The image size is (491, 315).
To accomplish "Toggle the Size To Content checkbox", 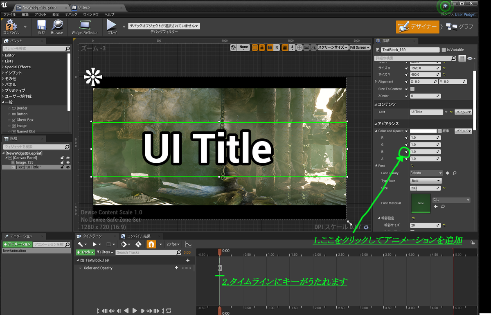I will 412,89.
